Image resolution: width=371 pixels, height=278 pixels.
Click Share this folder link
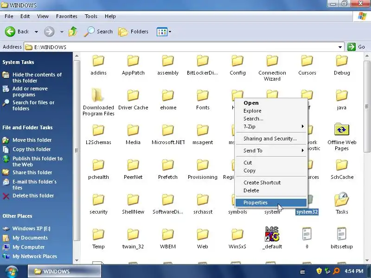click(32, 172)
